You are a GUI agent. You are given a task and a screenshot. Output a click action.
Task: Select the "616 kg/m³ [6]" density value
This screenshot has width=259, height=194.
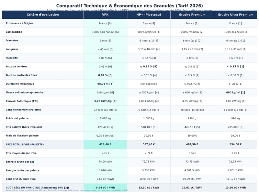click(x=105, y=92)
